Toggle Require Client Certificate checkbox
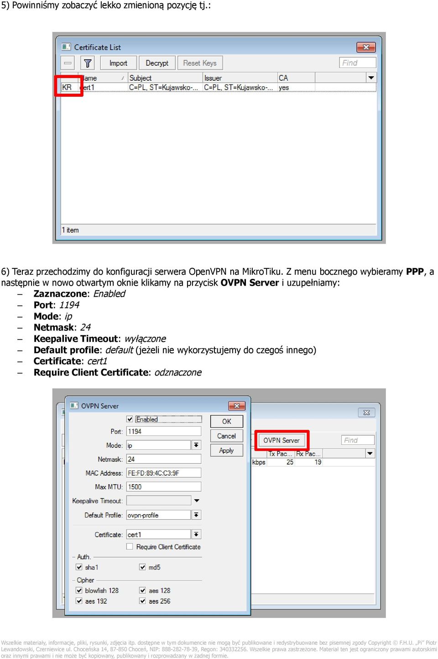The height and width of the screenshot is (659, 438). point(130,546)
